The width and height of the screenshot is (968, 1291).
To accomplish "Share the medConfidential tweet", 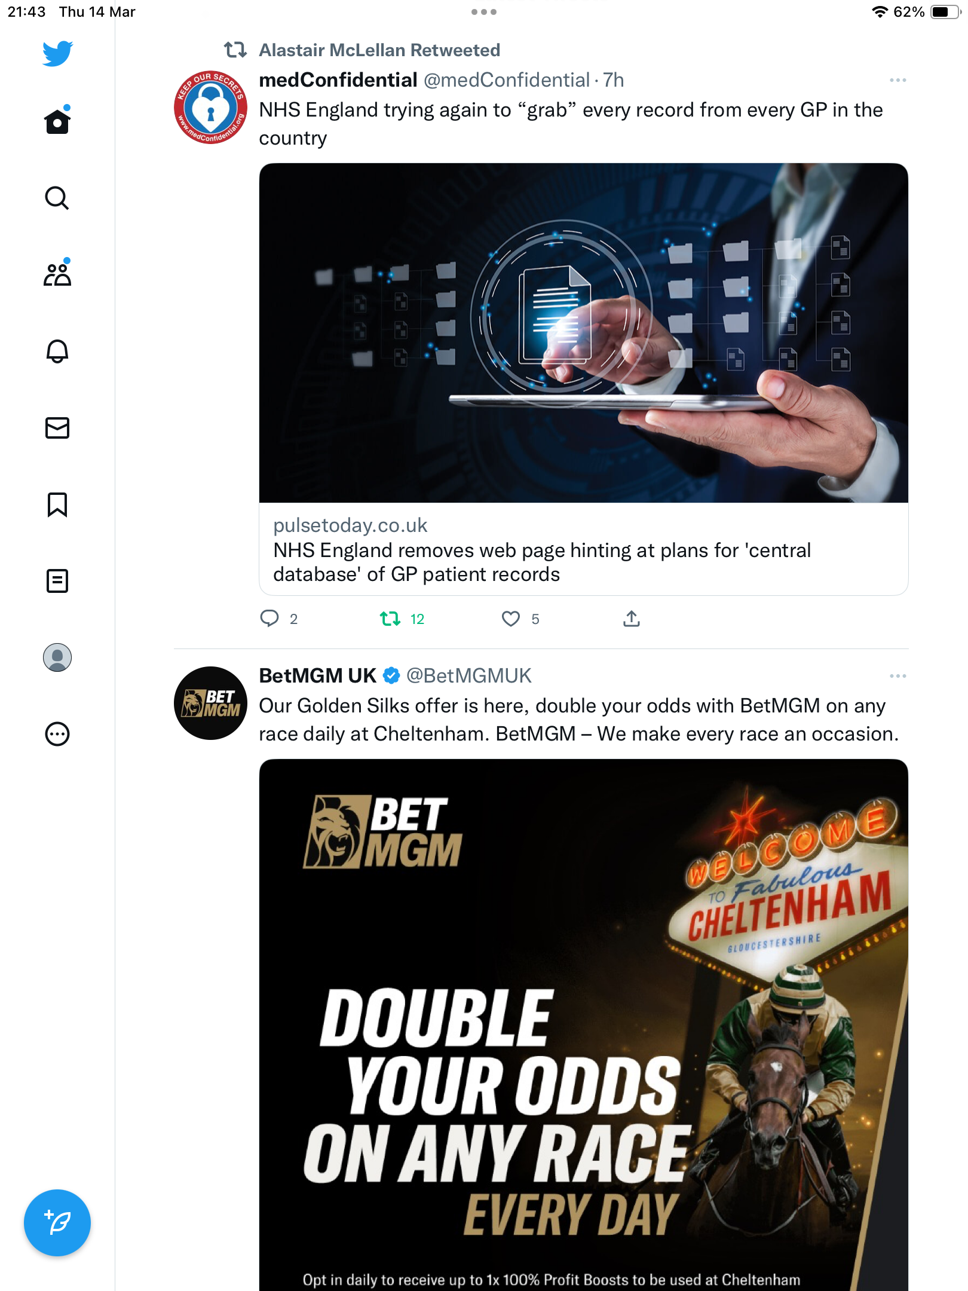I will point(632,619).
